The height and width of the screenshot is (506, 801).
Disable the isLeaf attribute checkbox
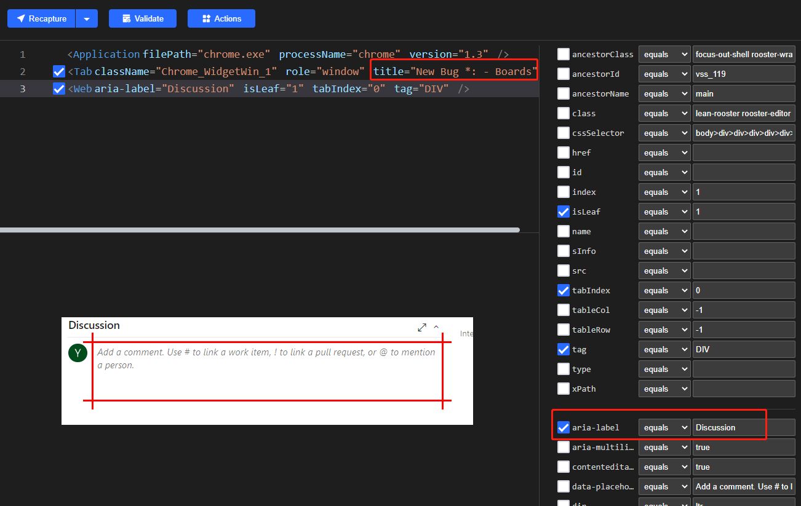[564, 211]
